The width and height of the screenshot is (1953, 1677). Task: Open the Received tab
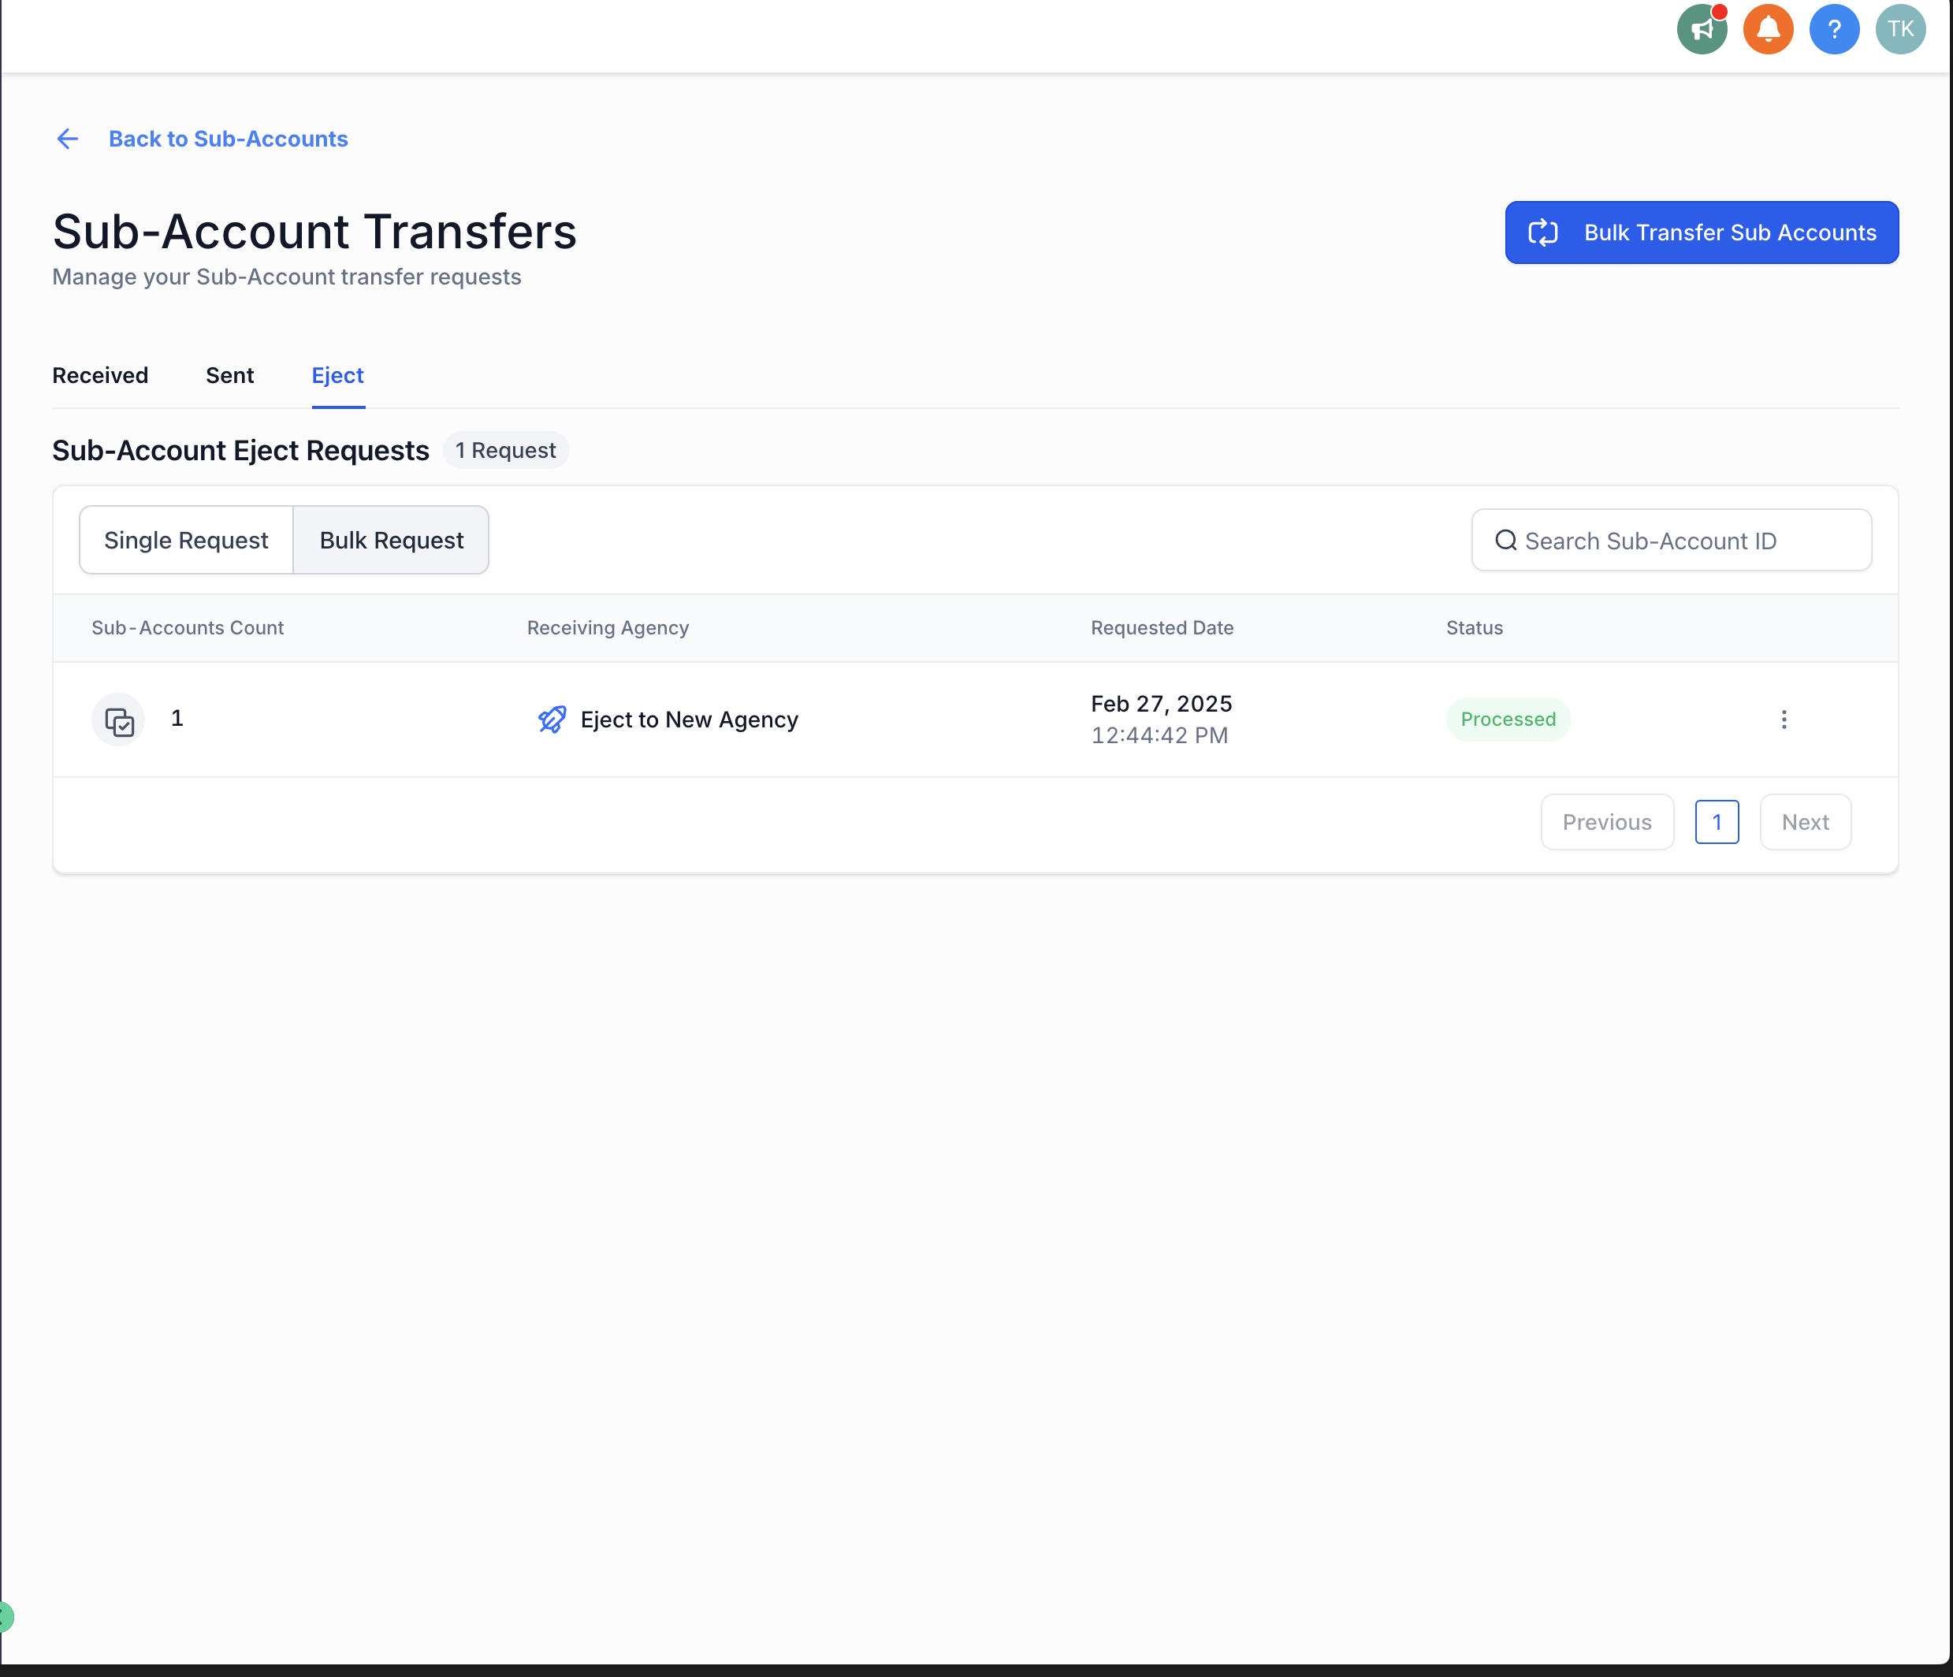[x=100, y=375]
